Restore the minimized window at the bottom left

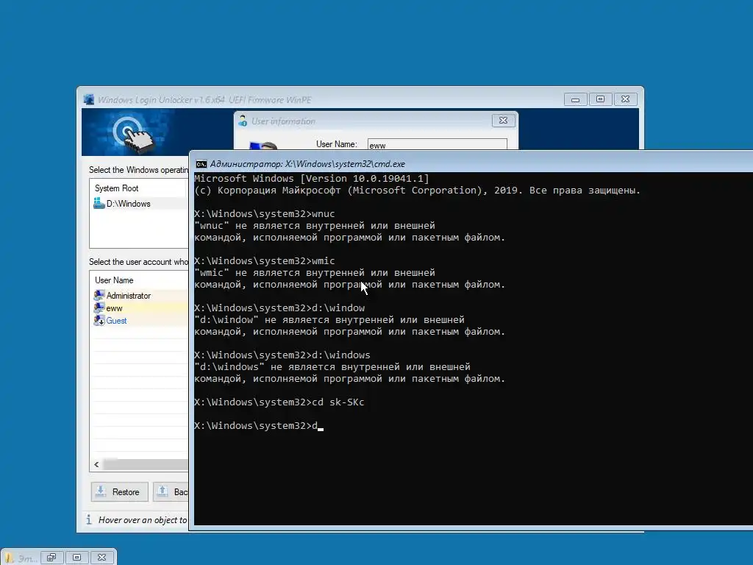51,558
